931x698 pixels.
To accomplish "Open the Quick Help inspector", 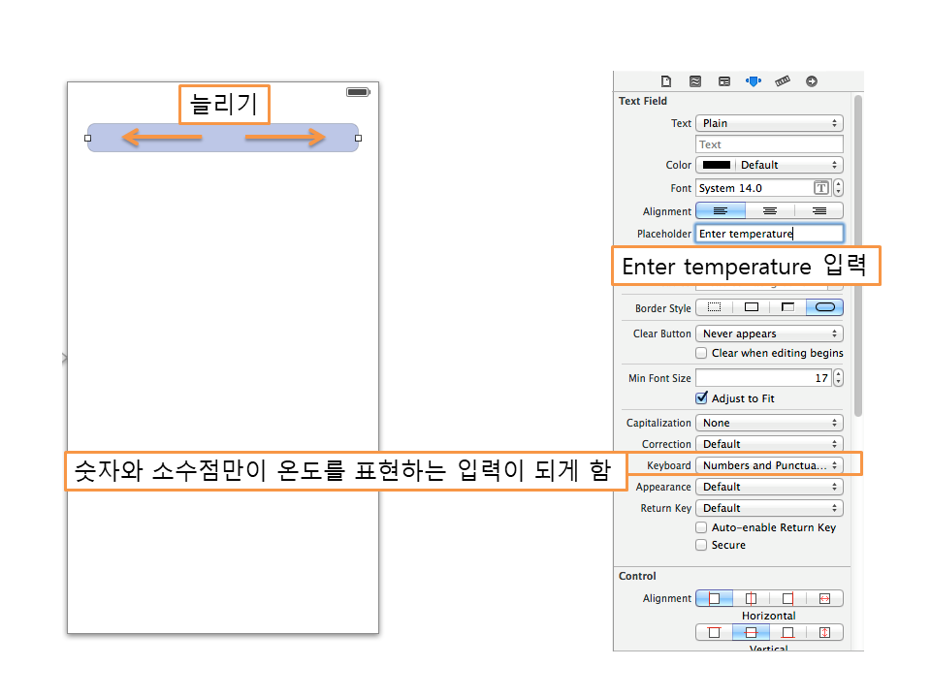I will point(695,81).
